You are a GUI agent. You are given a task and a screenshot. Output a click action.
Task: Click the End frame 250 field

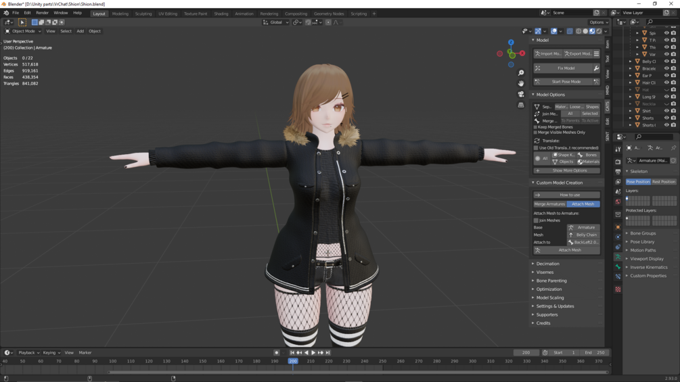(x=593, y=352)
